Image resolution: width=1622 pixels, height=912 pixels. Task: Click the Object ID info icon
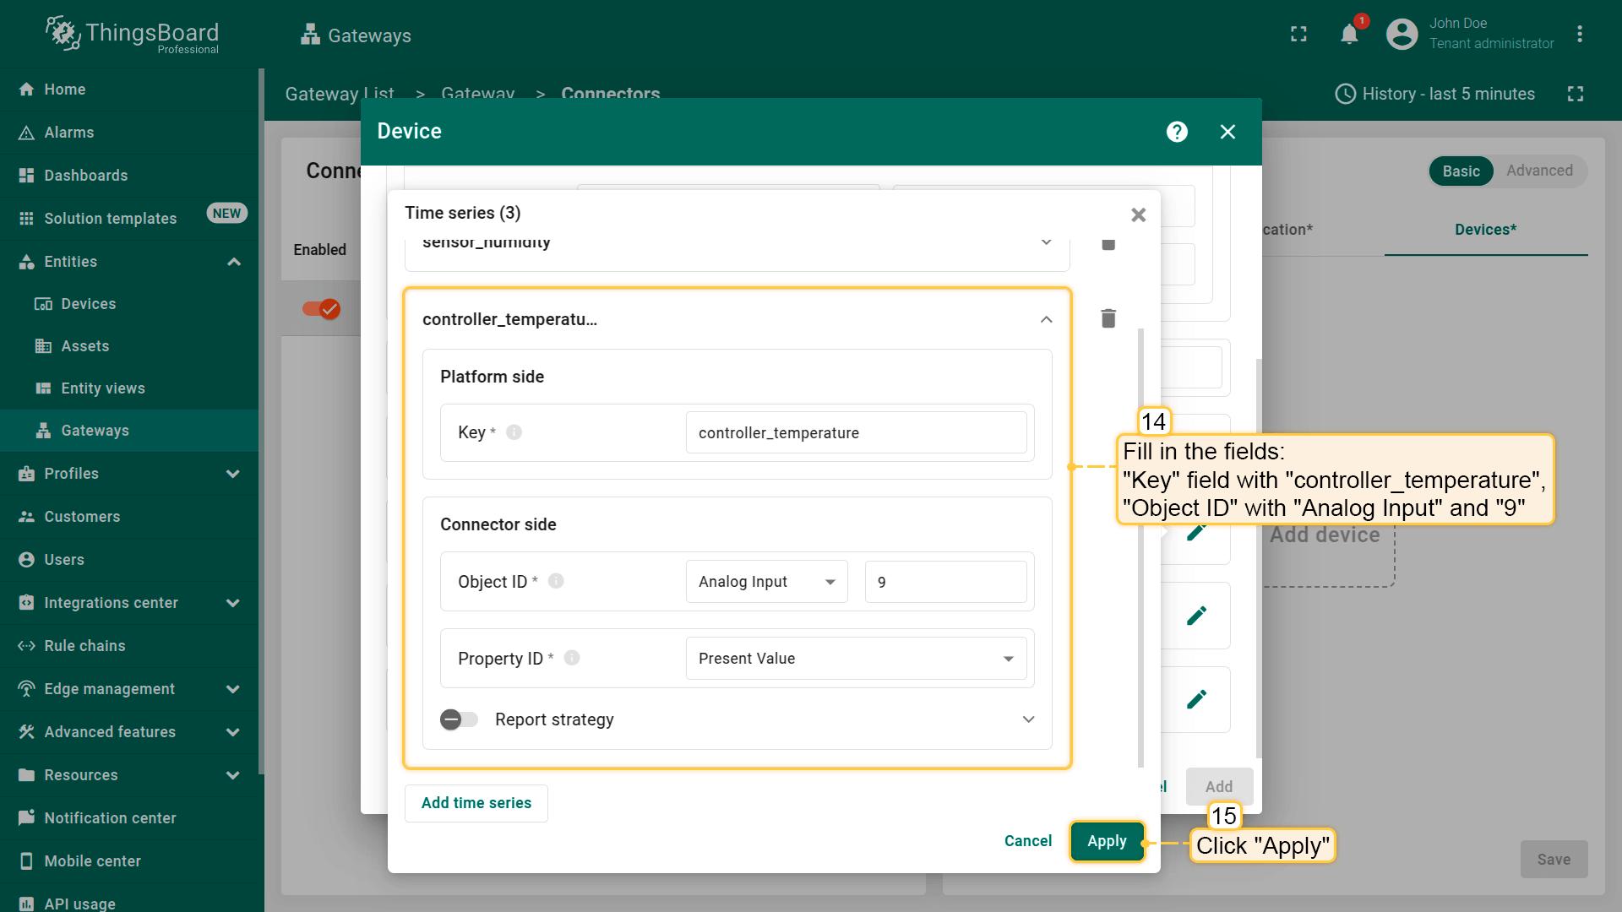click(x=556, y=581)
